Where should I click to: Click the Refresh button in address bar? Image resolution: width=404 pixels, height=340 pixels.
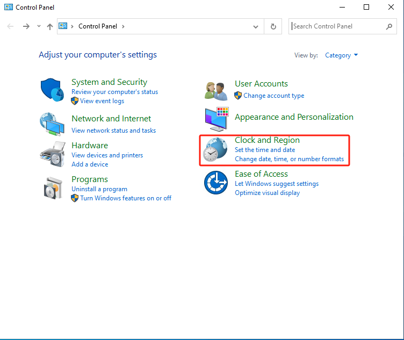coord(273,26)
